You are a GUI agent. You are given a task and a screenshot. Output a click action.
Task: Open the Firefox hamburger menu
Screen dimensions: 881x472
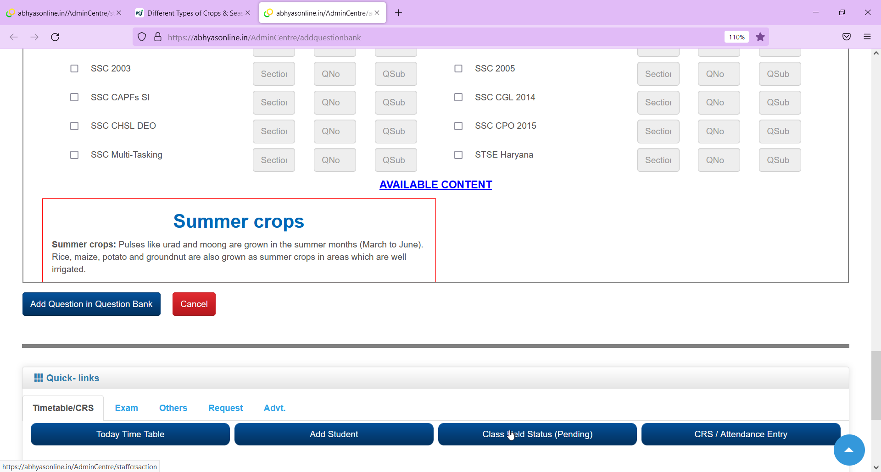pyautogui.click(x=867, y=37)
